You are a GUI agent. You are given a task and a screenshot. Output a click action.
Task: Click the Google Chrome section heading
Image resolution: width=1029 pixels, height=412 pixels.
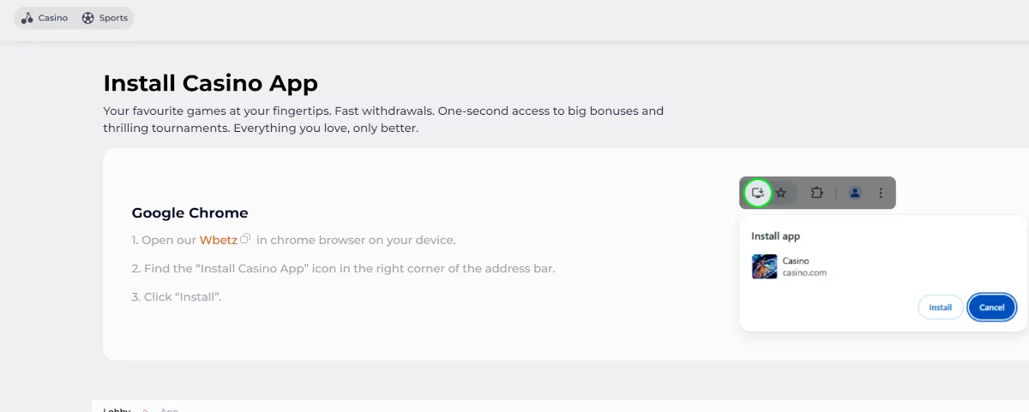pyautogui.click(x=190, y=213)
